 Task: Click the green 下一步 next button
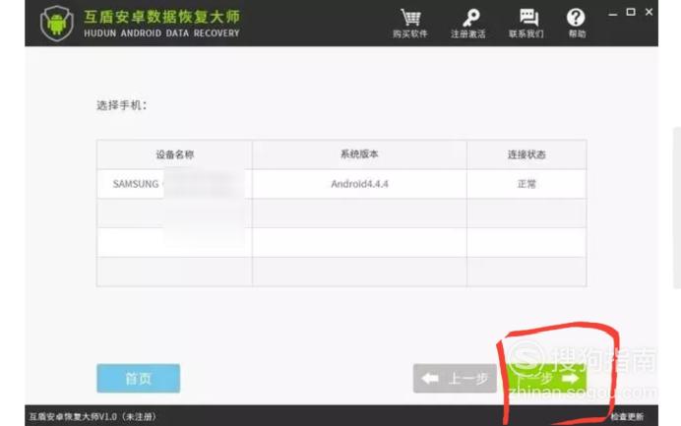(546, 378)
